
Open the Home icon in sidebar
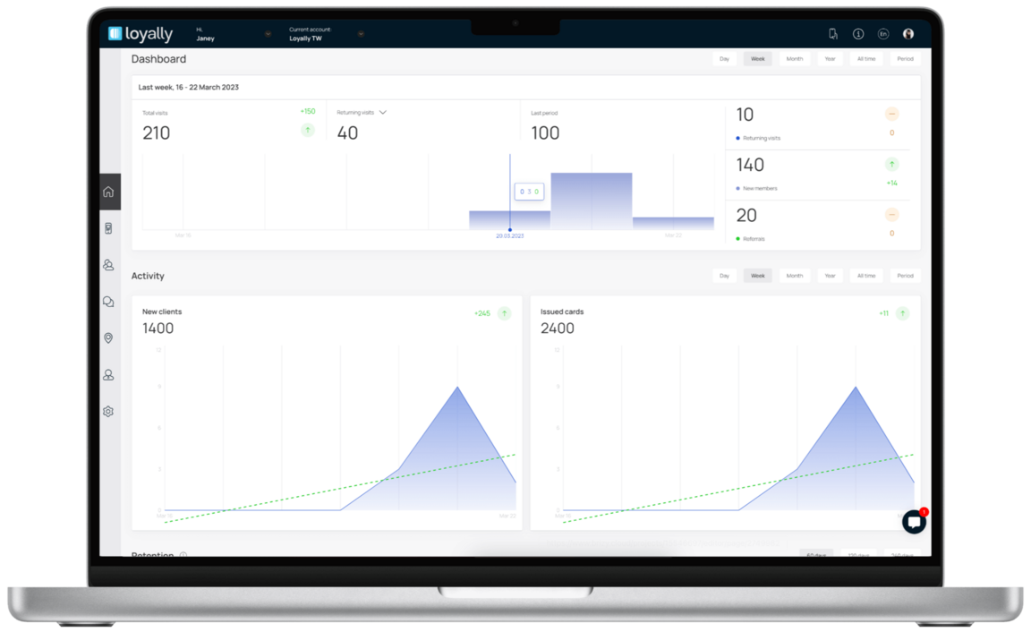click(x=108, y=192)
